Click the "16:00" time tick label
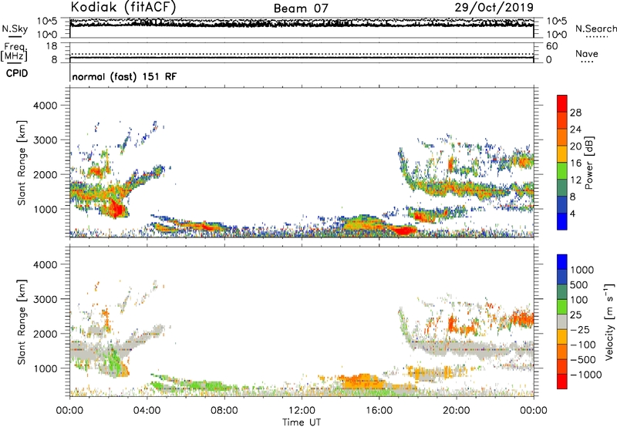 click(379, 411)
